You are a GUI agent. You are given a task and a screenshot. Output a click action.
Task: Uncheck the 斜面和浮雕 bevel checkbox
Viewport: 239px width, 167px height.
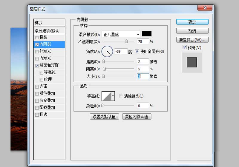point(37,66)
